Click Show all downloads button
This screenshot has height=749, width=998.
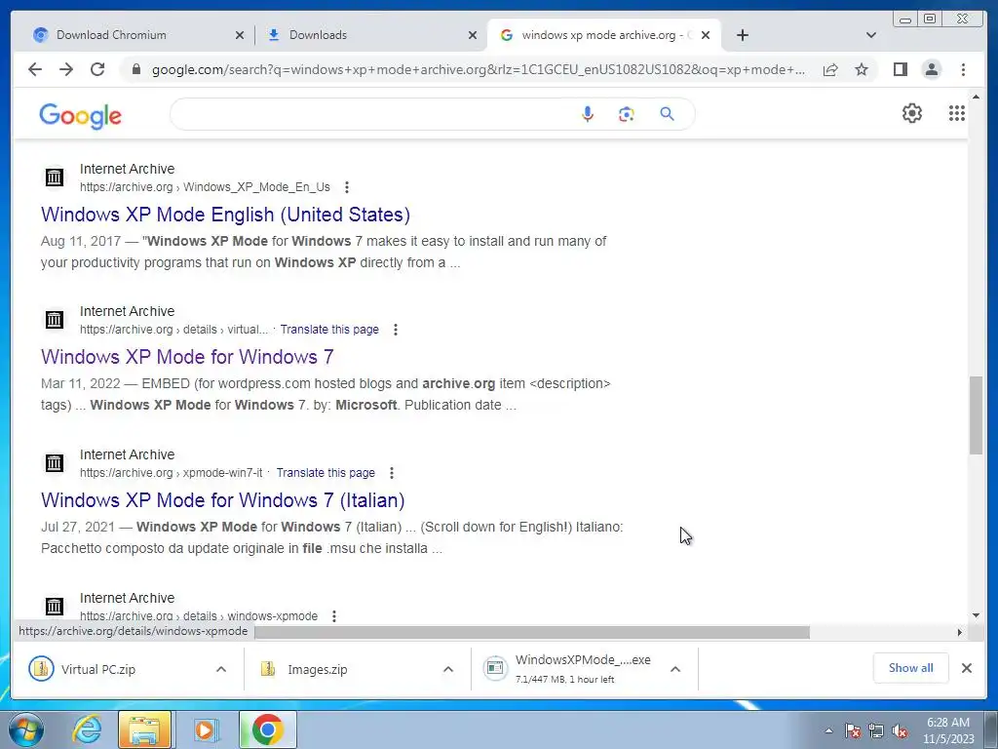click(911, 668)
